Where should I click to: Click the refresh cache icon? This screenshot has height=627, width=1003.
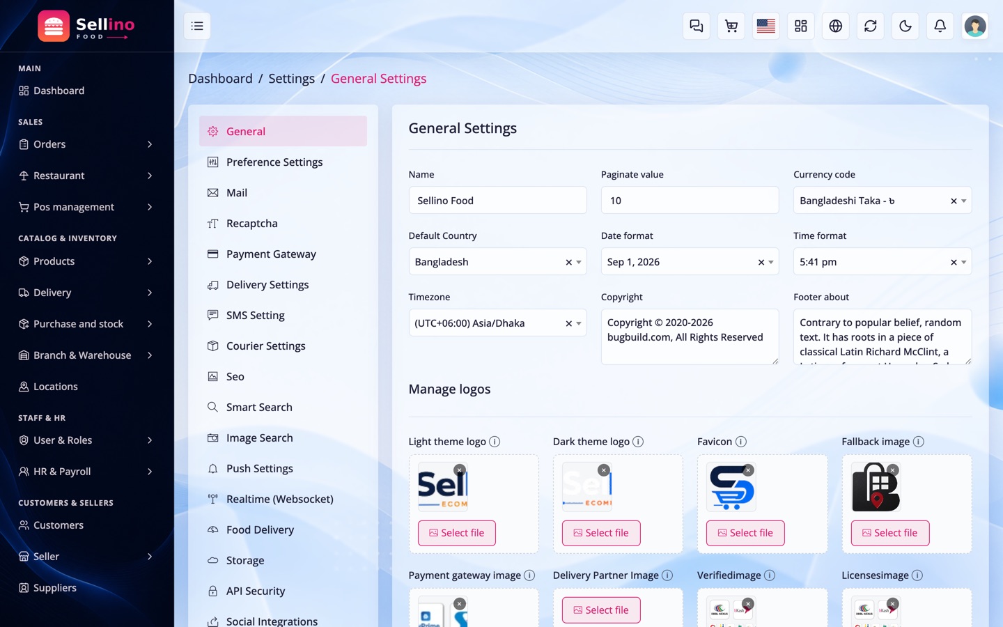tap(871, 26)
